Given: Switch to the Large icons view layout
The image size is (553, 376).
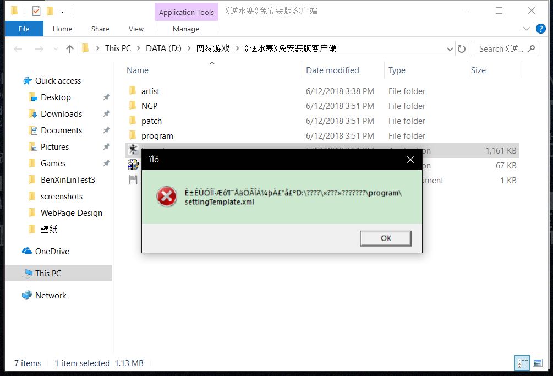Looking at the screenshot, I should coord(538,363).
